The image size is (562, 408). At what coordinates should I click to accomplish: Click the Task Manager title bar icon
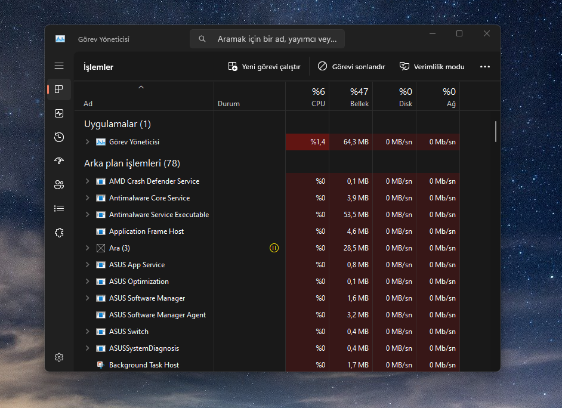[x=60, y=39]
